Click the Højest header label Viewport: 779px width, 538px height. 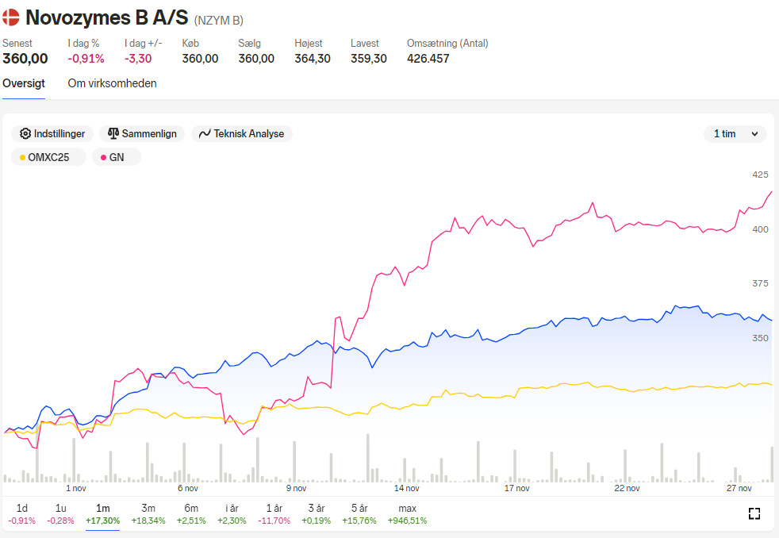(309, 43)
